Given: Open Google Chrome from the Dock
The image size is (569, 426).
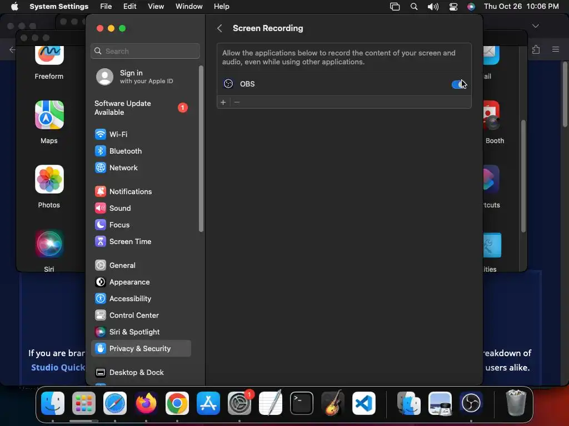Looking at the screenshot, I should tap(177, 403).
